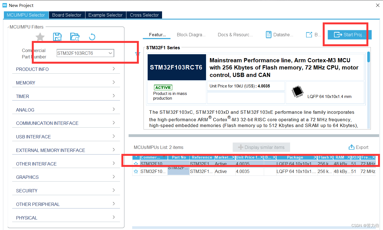The width and height of the screenshot is (383, 230).
Task: Click first row Active status cell
Action: (225, 164)
